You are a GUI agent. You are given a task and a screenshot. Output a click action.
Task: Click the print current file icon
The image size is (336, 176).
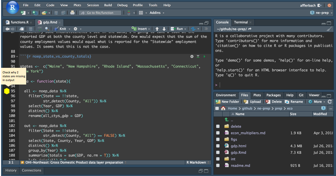[x=73, y=13]
